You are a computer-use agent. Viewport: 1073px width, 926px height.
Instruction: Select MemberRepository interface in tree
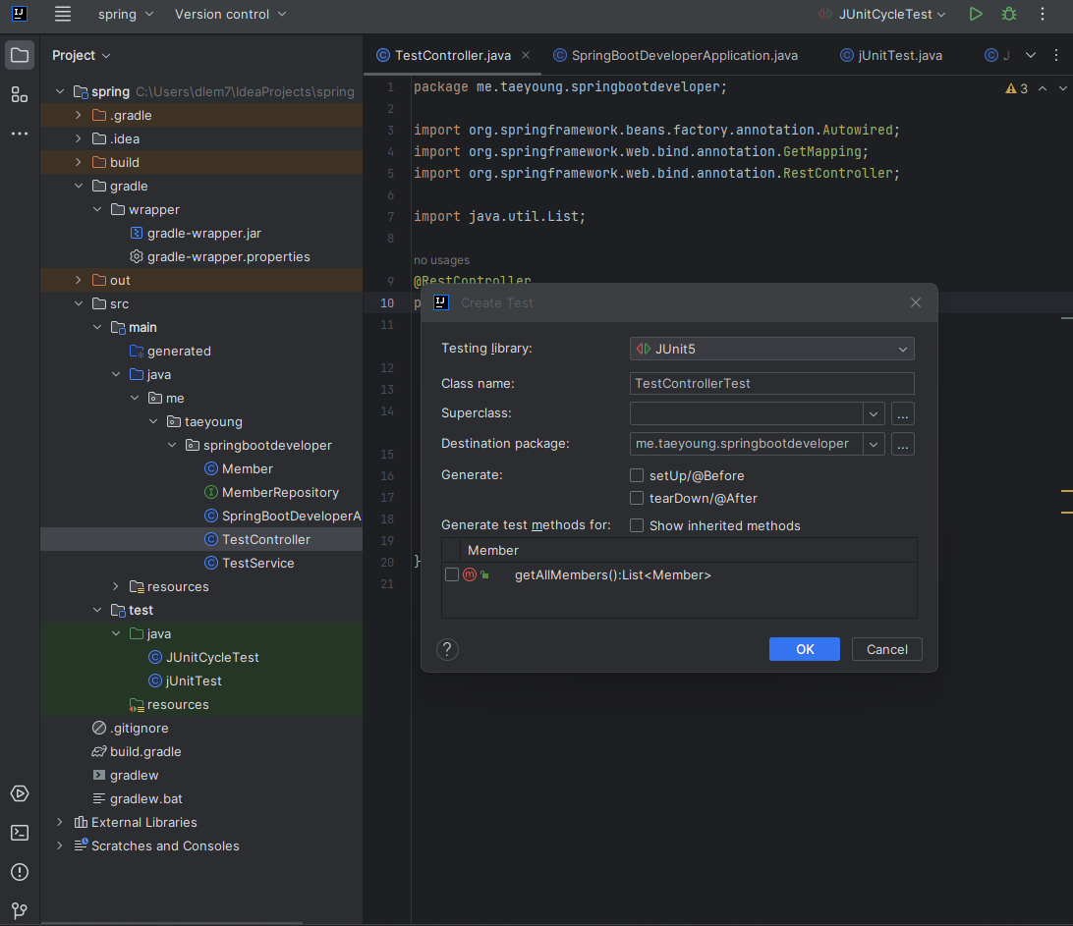pos(280,492)
